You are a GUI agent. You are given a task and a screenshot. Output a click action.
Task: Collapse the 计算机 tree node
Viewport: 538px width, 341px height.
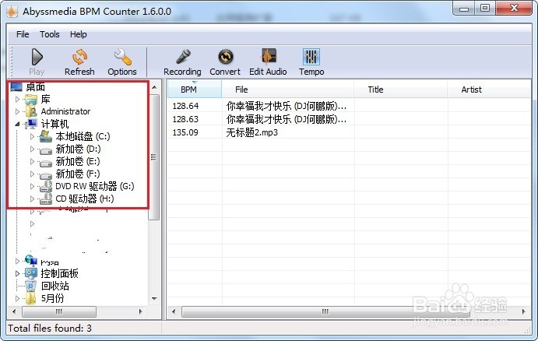pyautogui.click(x=17, y=125)
